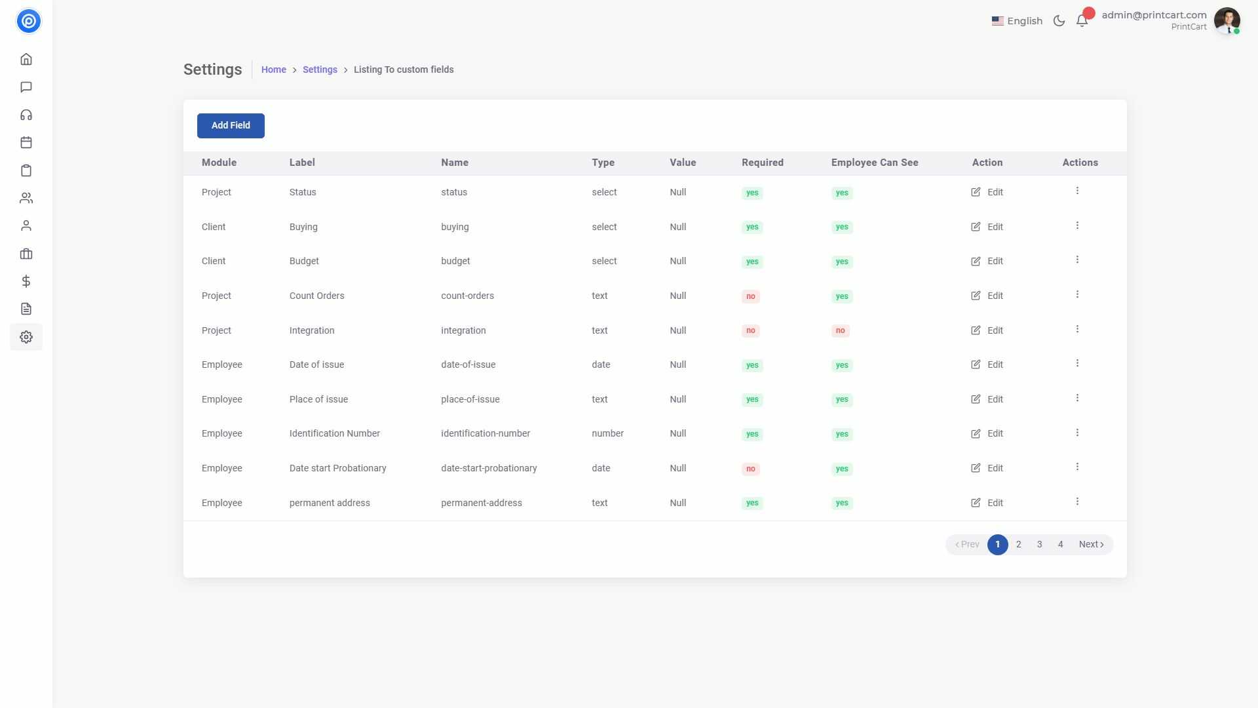
Task: Toggle dark mode moon icon
Action: coord(1059,21)
